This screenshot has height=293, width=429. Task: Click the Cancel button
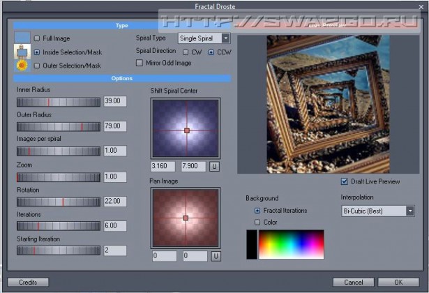click(x=348, y=283)
